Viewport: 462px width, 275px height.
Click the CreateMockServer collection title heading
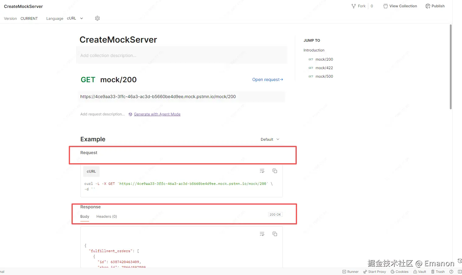(x=118, y=40)
